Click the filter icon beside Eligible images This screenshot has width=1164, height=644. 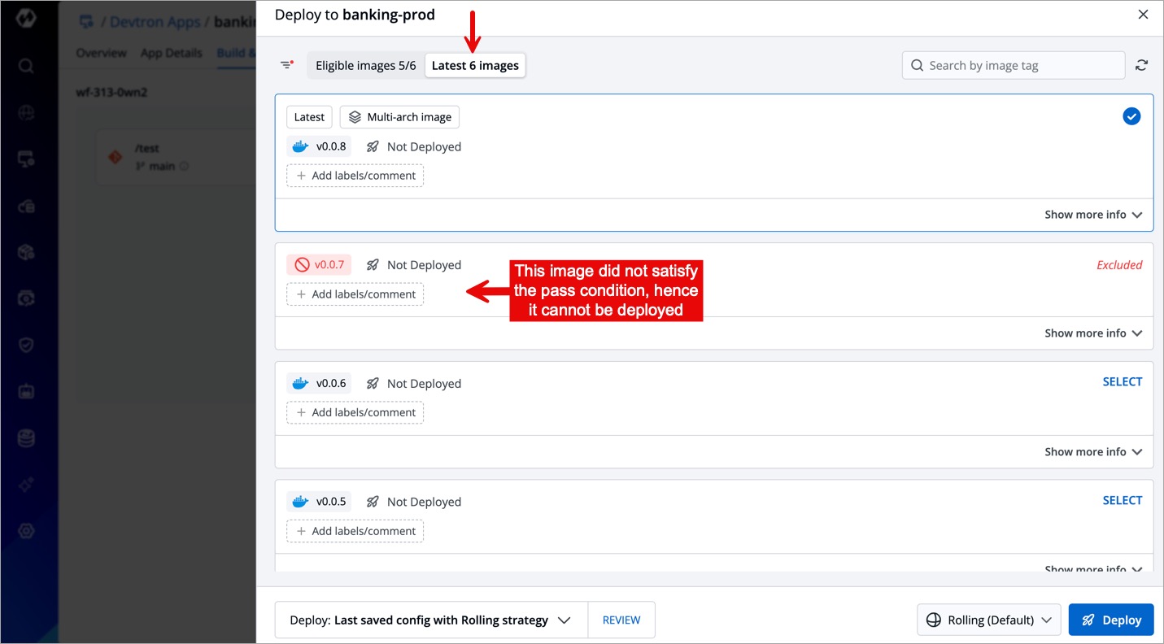coord(286,65)
